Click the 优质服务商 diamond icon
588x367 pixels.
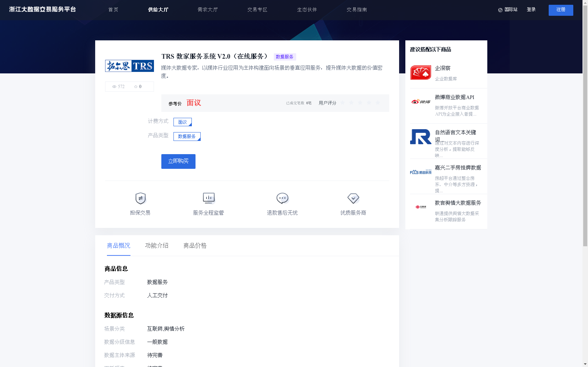coord(353,198)
